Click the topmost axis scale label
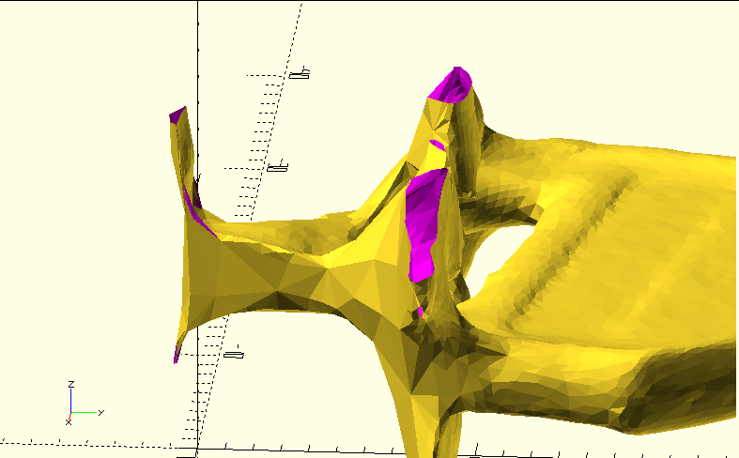The width and height of the screenshot is (739, 458). click(x=300, y=73)
